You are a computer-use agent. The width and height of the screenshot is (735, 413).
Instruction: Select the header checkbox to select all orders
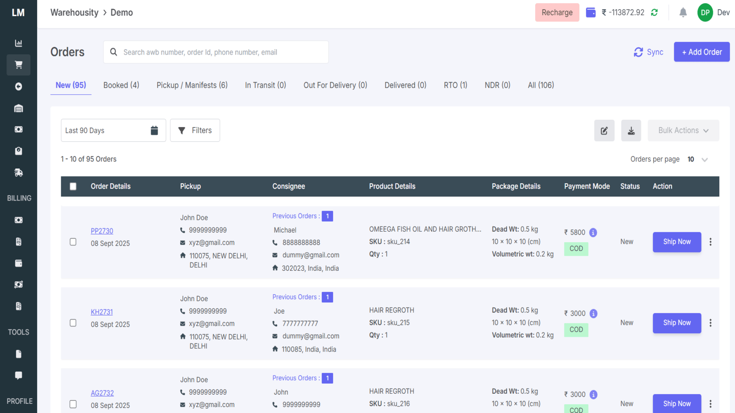pyautogui.click(x=73, y=186)
